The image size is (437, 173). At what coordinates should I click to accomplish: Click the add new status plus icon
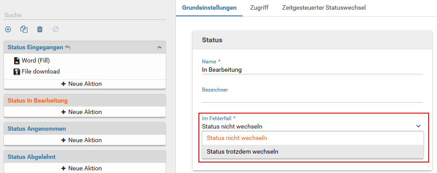pyautogui.click(x=8, y=29)
